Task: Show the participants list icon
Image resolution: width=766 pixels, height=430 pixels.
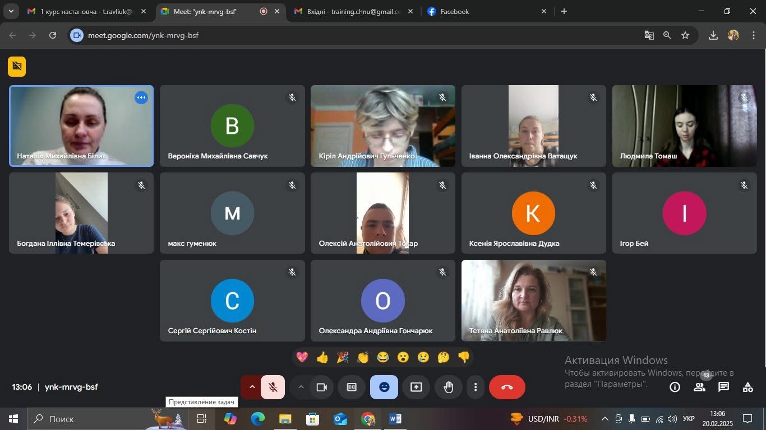Action: [x=699, y=387]
